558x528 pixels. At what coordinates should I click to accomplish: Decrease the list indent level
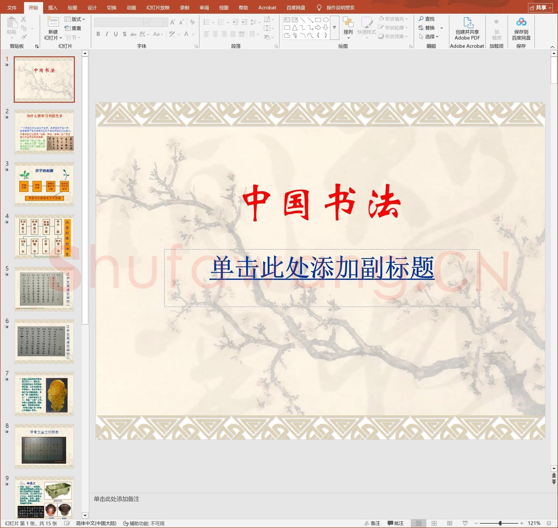click(235, 22)
